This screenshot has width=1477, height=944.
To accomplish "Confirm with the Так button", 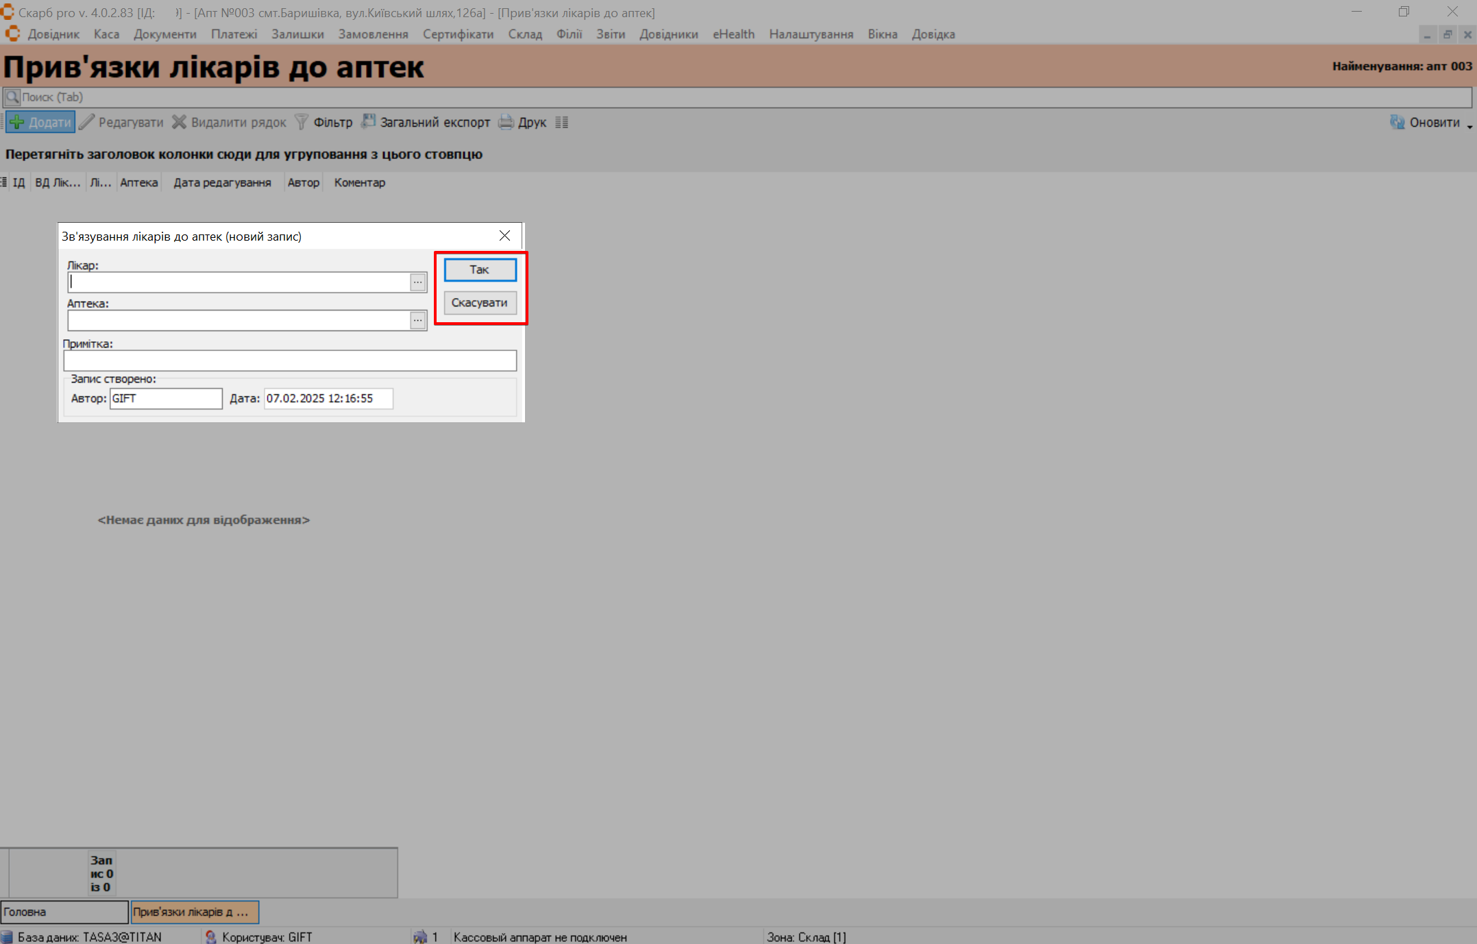I will coord(479,270).
